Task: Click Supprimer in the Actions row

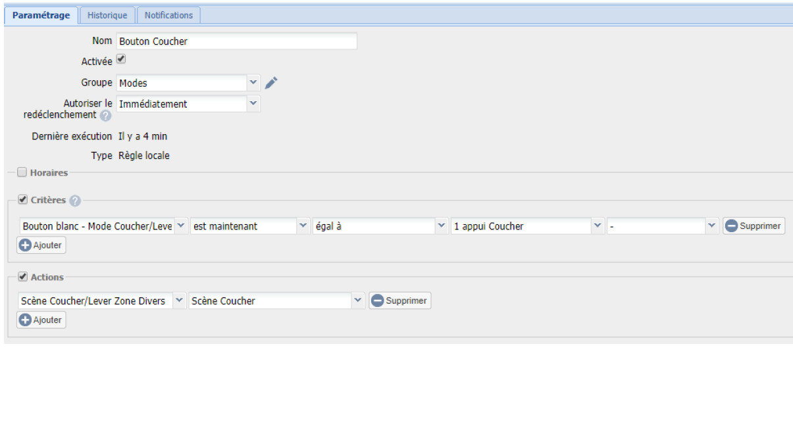Action: pos(399,301)
